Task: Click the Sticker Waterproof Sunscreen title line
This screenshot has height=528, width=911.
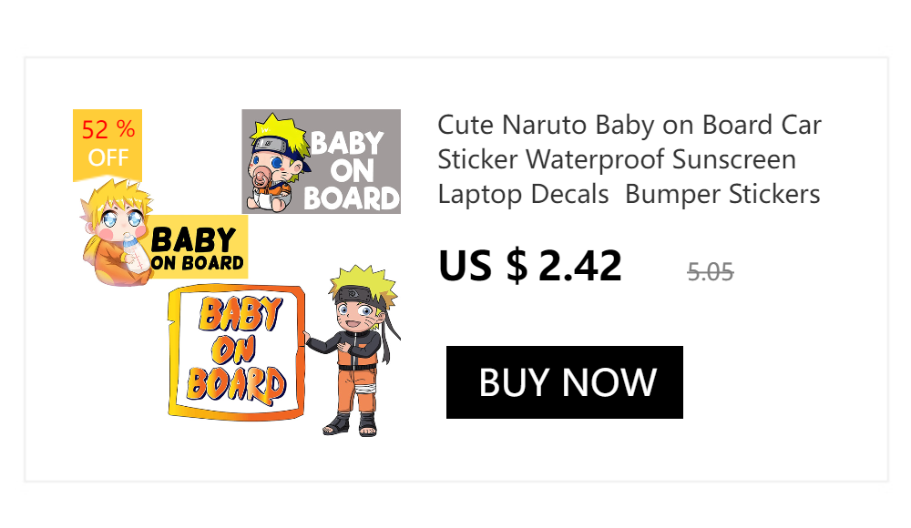Action: 617,159
